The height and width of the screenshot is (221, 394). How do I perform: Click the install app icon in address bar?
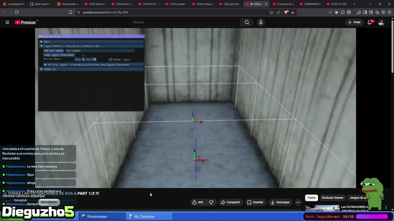271,12
